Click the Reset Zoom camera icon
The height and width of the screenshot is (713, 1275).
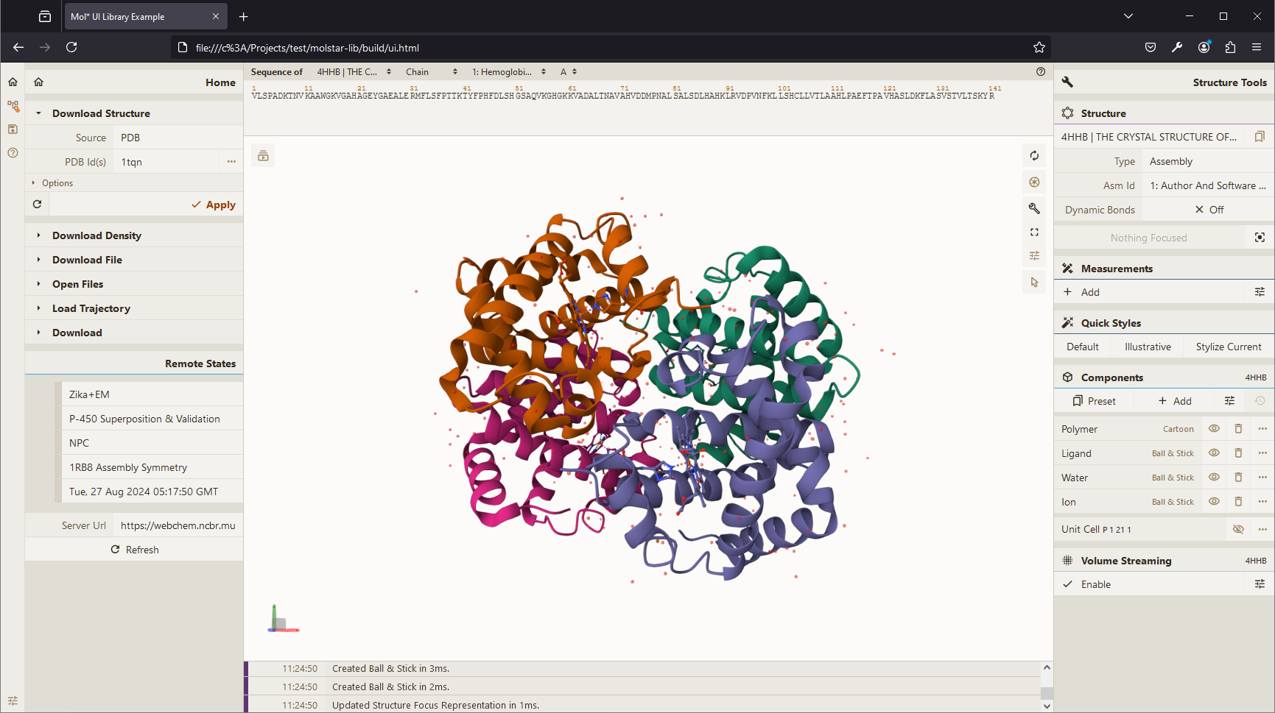click(x=1034, y=155)
